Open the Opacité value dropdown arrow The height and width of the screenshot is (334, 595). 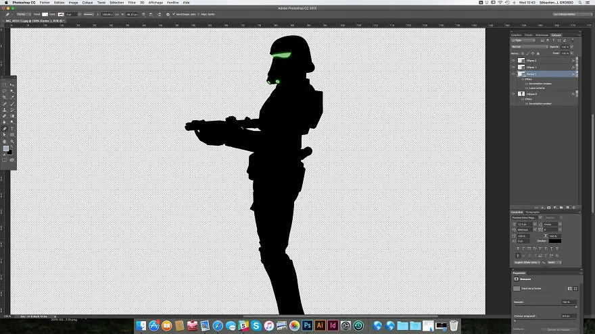point(572,47)
